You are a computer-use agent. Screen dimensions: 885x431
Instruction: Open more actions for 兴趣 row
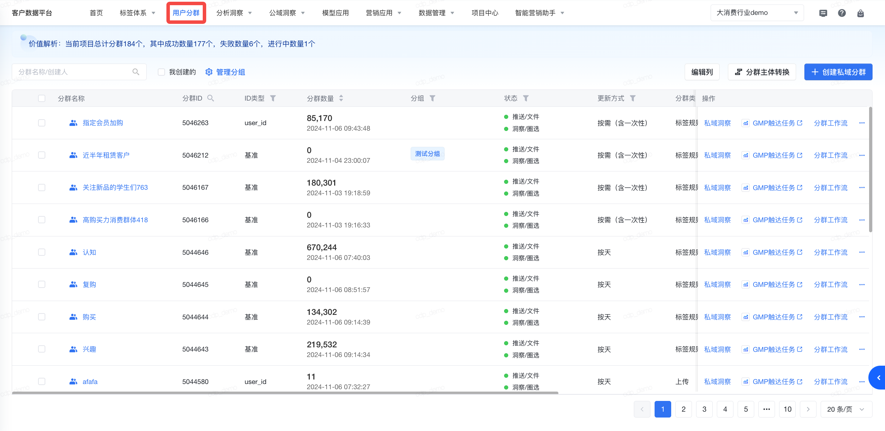(x=862, y=349)
